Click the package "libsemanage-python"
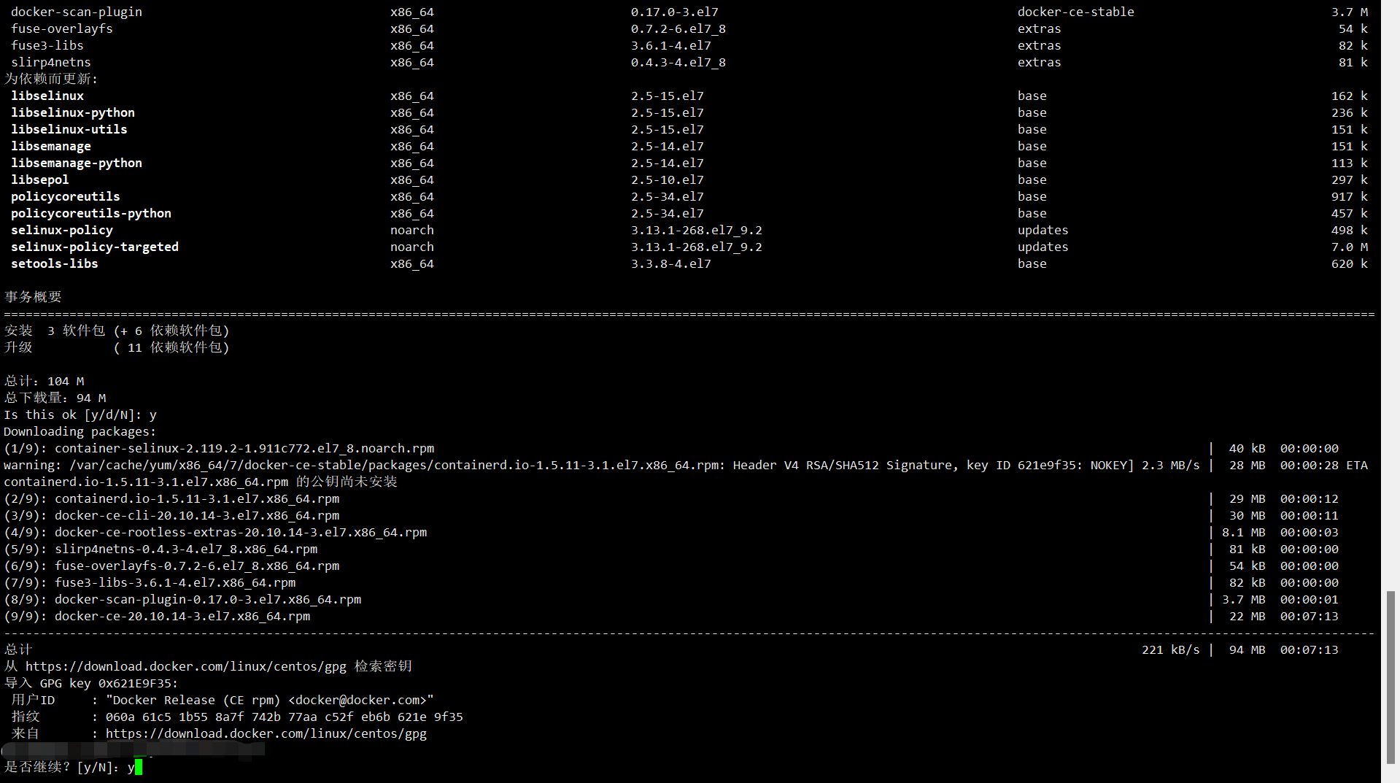The height and width of the screenshot is (783, 1400). click(x=77, y=163)
